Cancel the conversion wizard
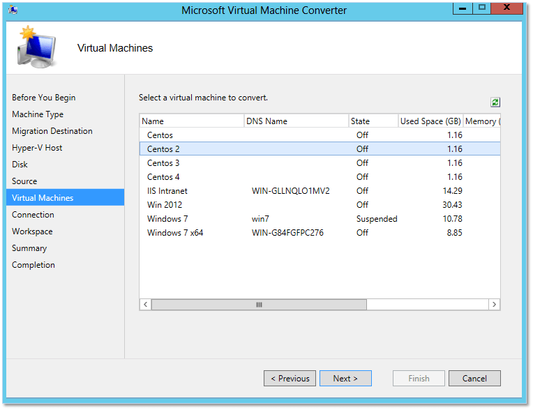The width and height of the screenshot is (533, 410). point(474,379)
